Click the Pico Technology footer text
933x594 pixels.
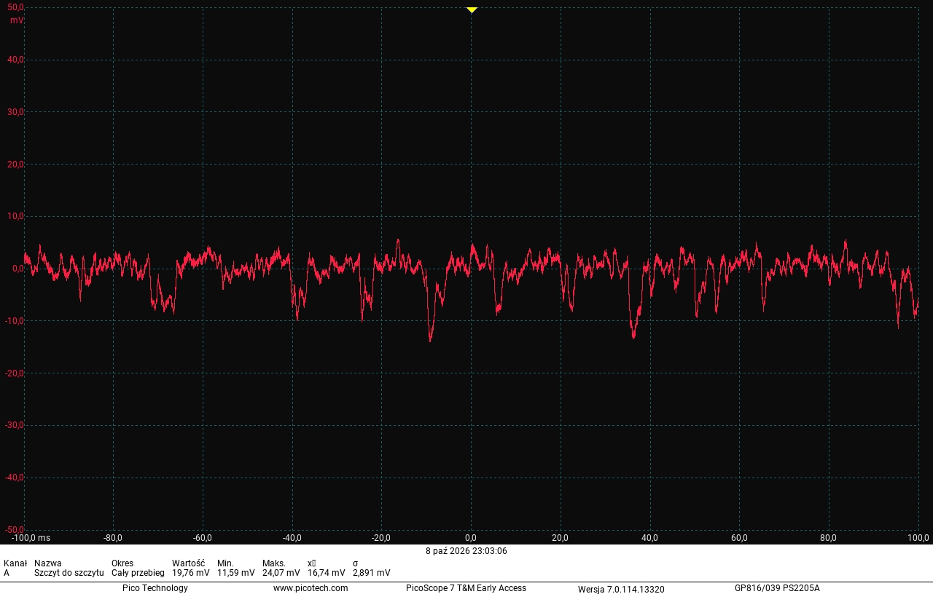(155, 588)
